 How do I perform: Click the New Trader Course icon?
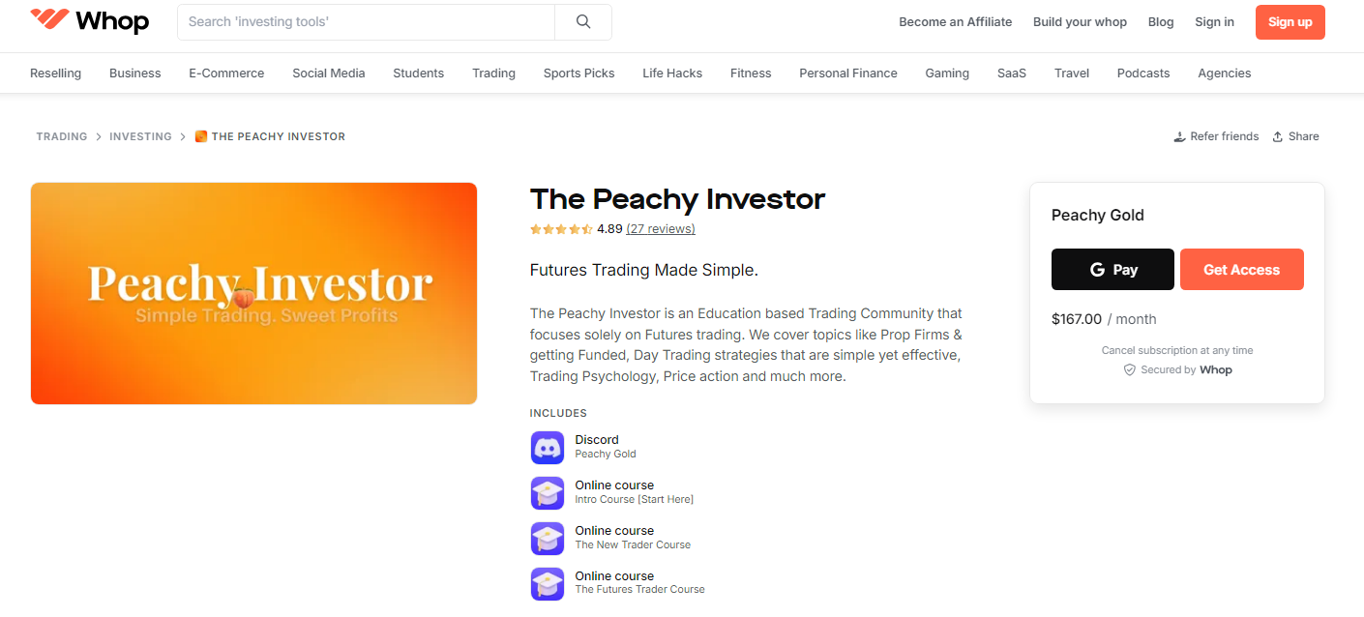coord(548,539)
